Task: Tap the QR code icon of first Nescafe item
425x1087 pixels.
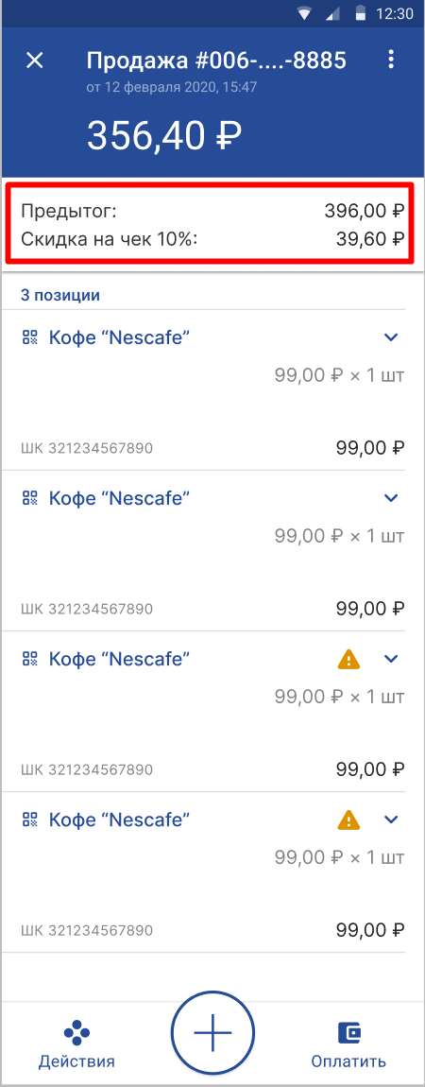Action: click(x=30, y=337)
